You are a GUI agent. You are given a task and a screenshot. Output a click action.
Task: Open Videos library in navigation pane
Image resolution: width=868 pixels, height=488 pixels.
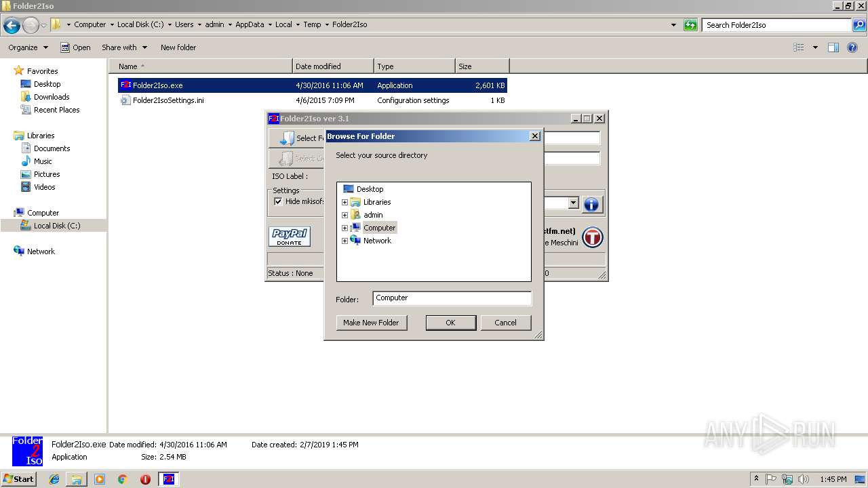[44, 187]
